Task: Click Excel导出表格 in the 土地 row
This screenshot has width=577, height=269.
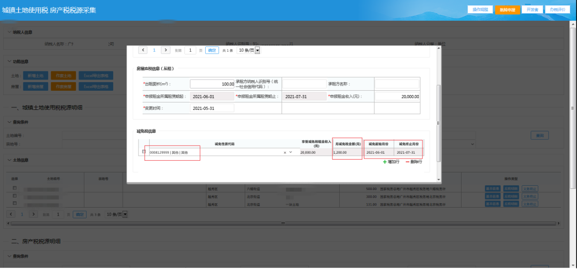Action: point(96,76)
